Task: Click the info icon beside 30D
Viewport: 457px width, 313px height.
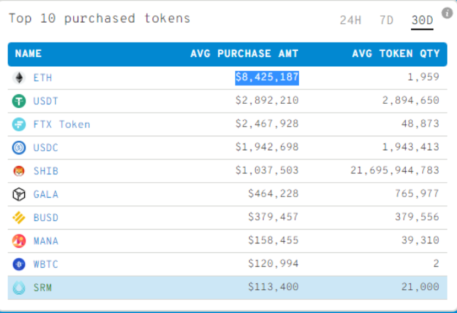Action: point(447,13)
